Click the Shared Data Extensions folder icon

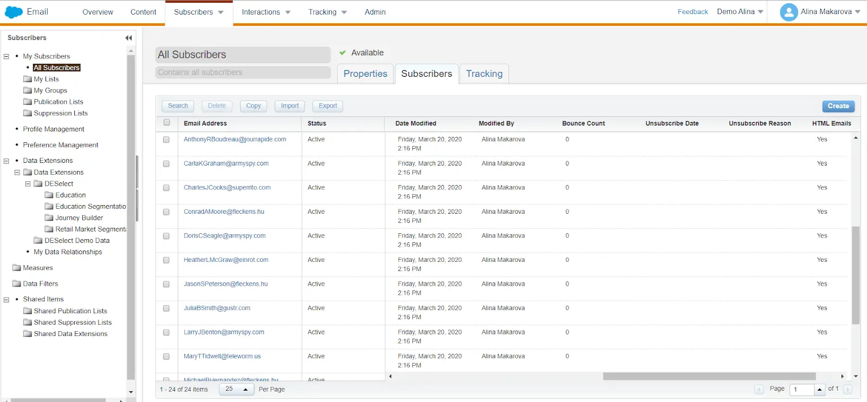click(28, 334)
